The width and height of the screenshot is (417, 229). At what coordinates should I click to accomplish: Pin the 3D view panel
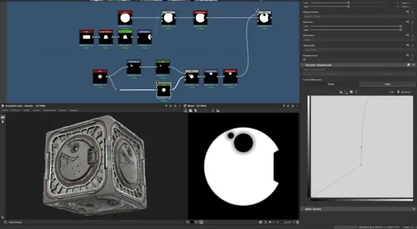pos(166,106)
